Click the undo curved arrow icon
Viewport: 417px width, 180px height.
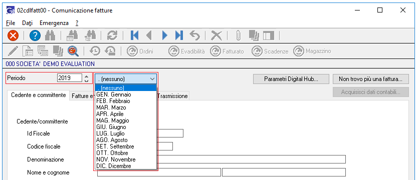pos(195,35)
